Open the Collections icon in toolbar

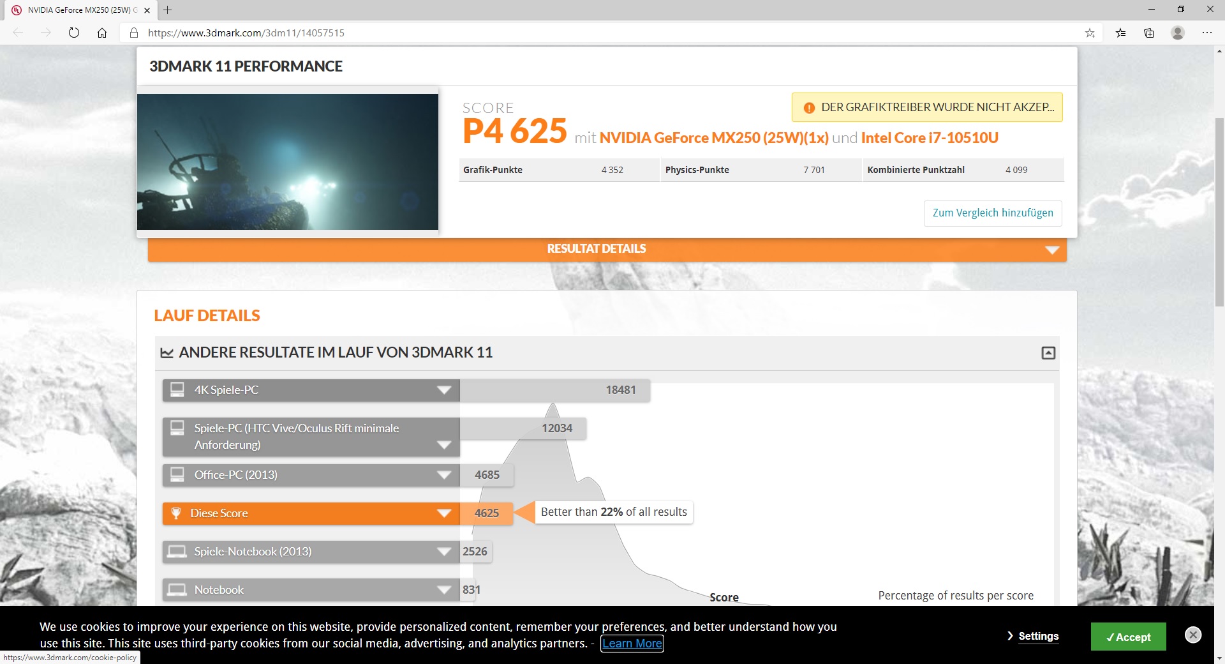pos(1149,33)
